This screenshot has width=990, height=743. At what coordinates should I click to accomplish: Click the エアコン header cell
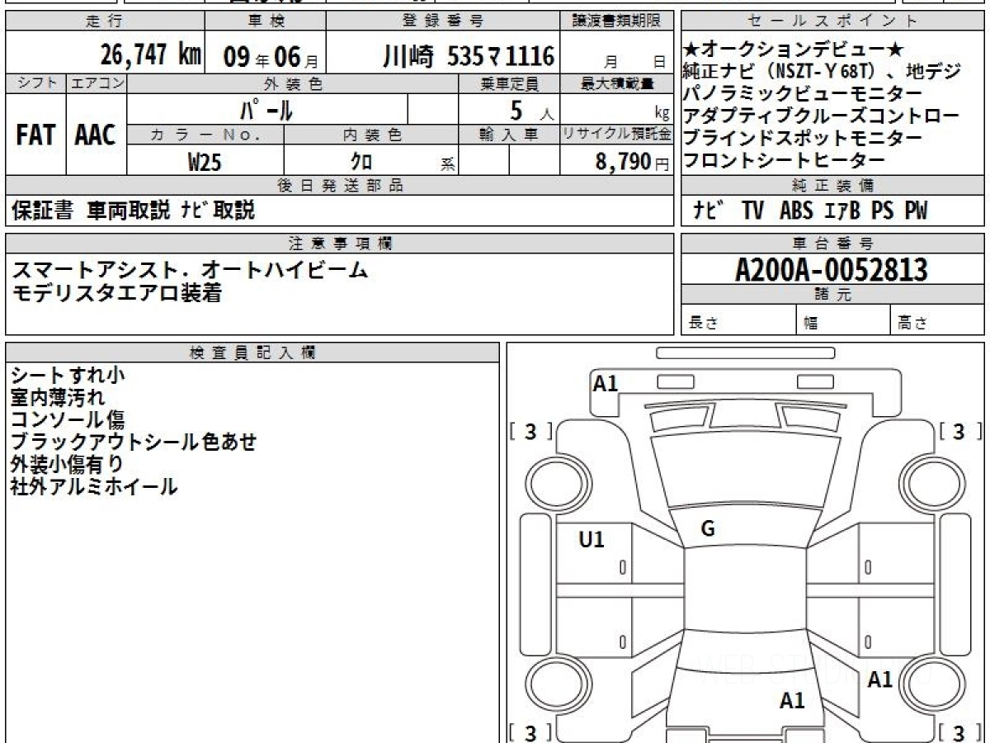coord(97,83)
